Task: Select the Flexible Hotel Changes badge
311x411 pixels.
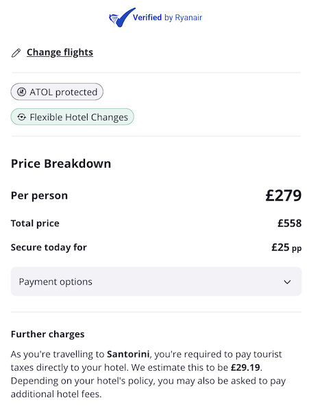Action: [x=73, y=116]
